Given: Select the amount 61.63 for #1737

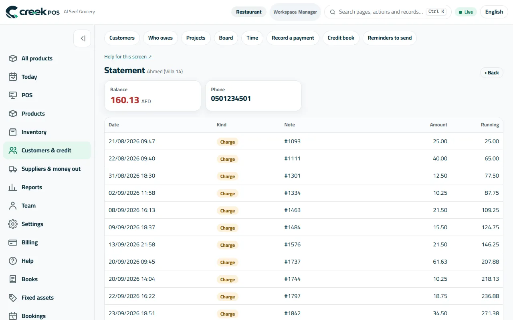Looking at the screenshot, I should click(x=440, y=262).
